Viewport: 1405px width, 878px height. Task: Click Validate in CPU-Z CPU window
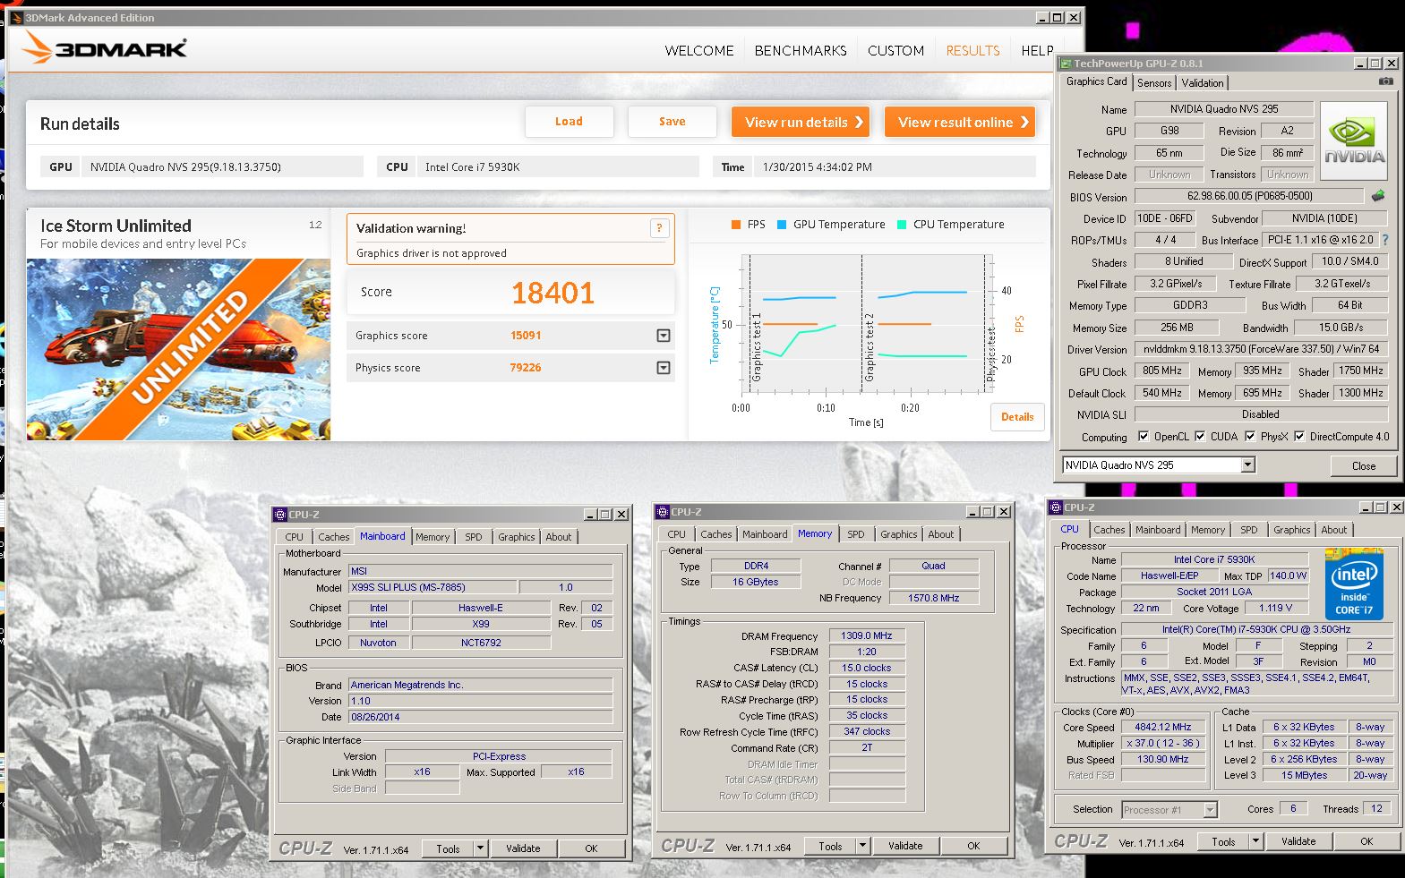(1298, 841)
